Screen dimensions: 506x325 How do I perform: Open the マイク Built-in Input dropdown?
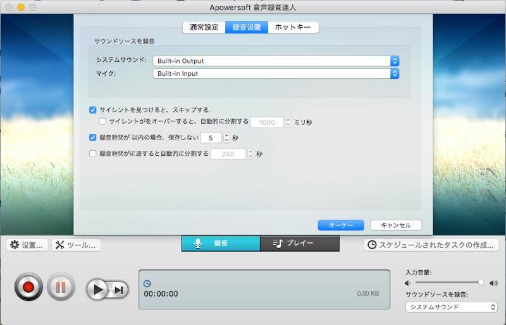click(276, 73)
